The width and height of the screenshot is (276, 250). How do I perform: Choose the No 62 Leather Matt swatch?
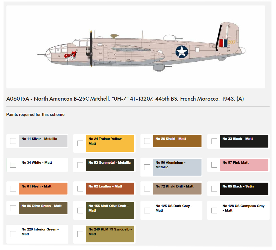[110, 188]
